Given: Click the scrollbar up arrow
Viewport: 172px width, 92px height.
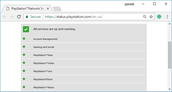Looking at the screenshot, I should 169,24.
